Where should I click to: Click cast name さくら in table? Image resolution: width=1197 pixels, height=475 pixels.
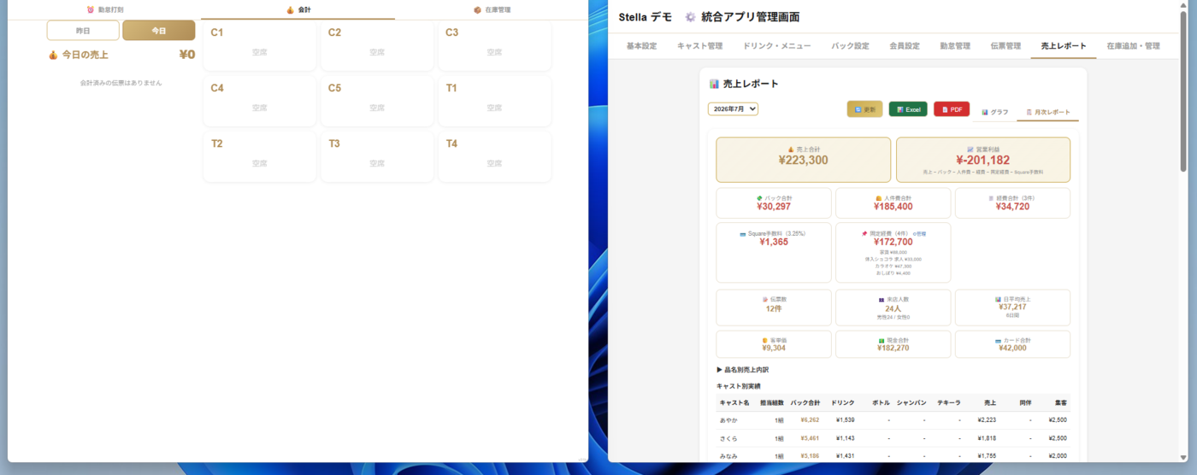728,438
